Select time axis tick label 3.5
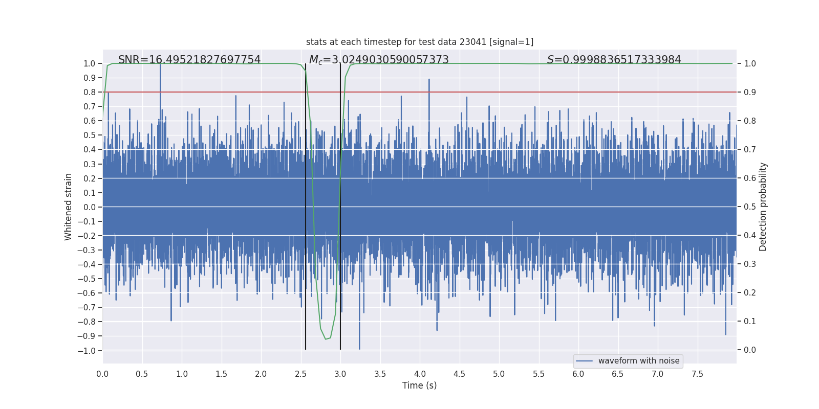This screenshot has width=819, height=409. (x=380, y=374)
